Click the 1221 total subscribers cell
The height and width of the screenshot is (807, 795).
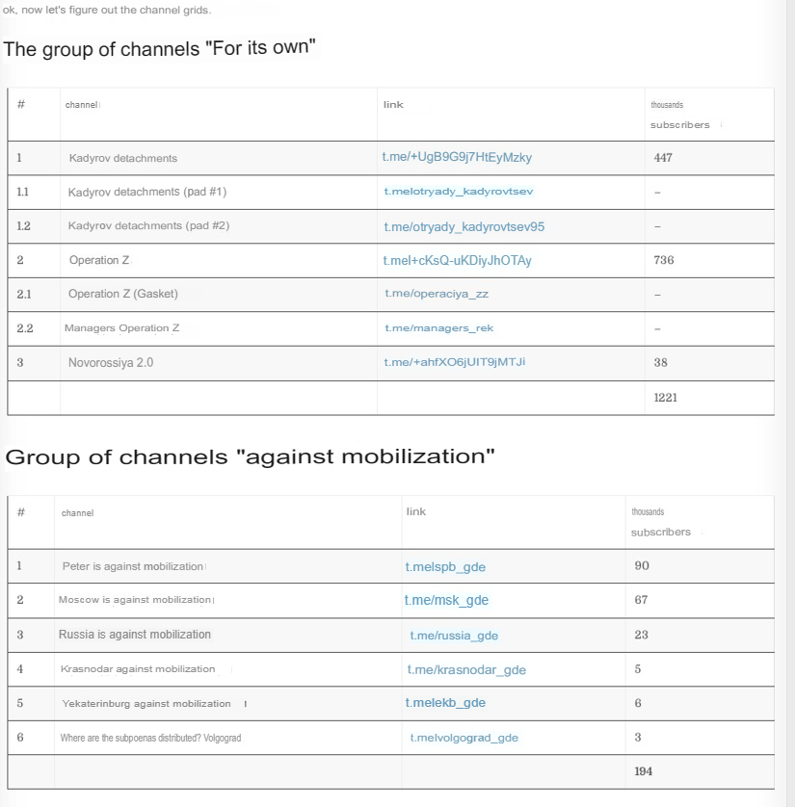pyautogui.click(x=709, y=398)
